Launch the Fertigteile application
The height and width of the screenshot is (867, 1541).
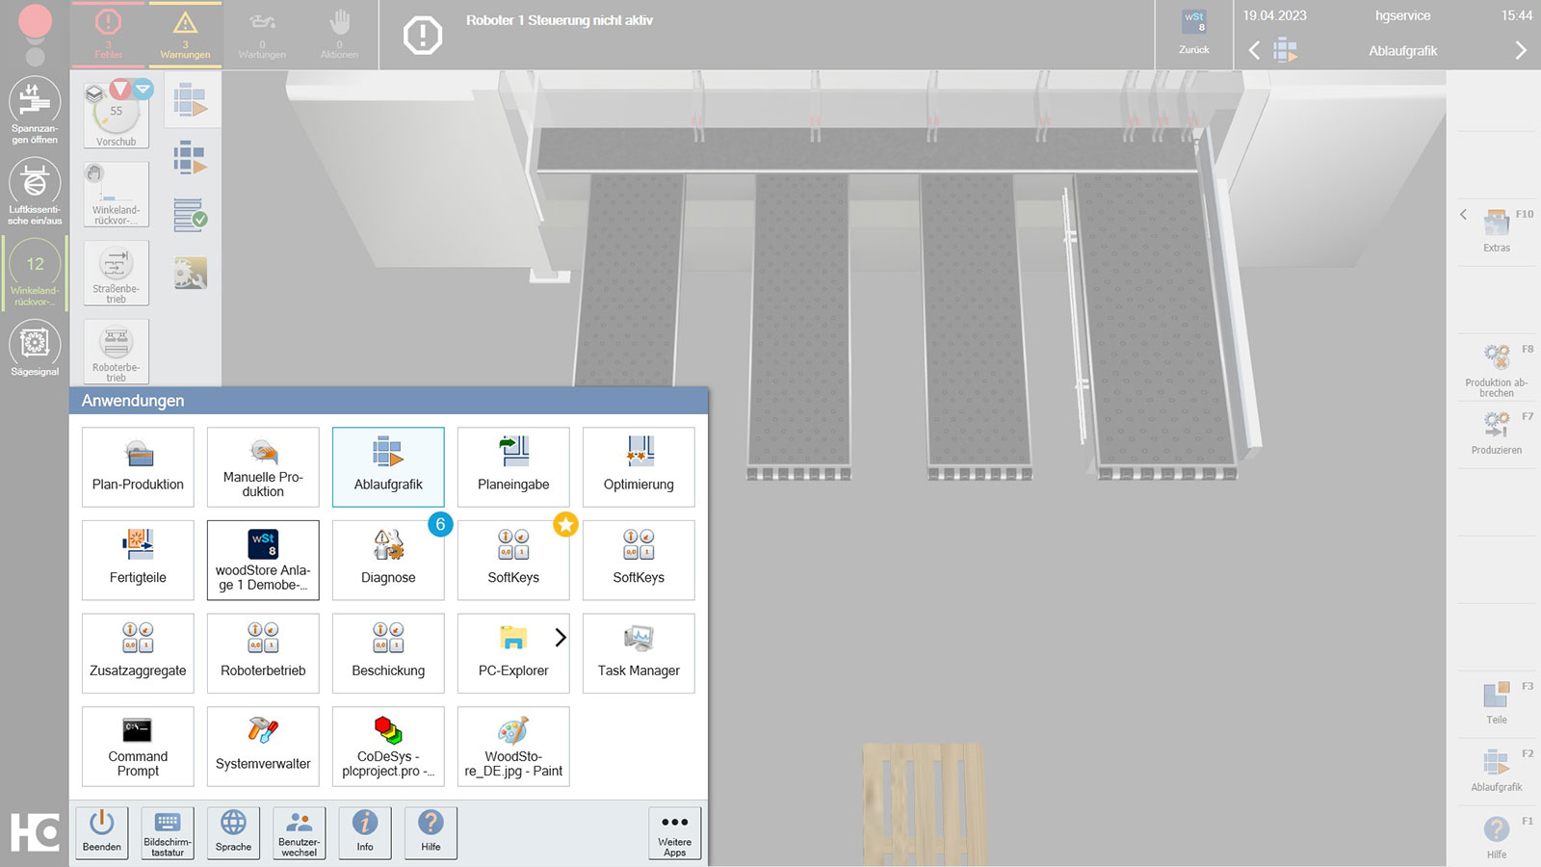(x=138, y=560)
